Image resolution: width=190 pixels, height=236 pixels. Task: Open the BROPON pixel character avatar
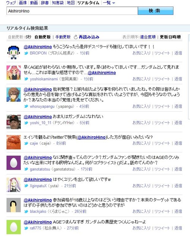pos(14,52)
